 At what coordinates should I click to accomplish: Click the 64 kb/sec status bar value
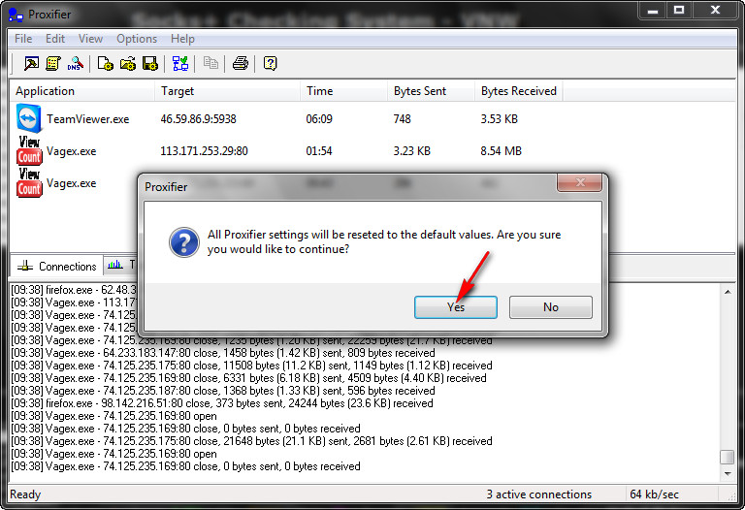[x=654, y=494]
